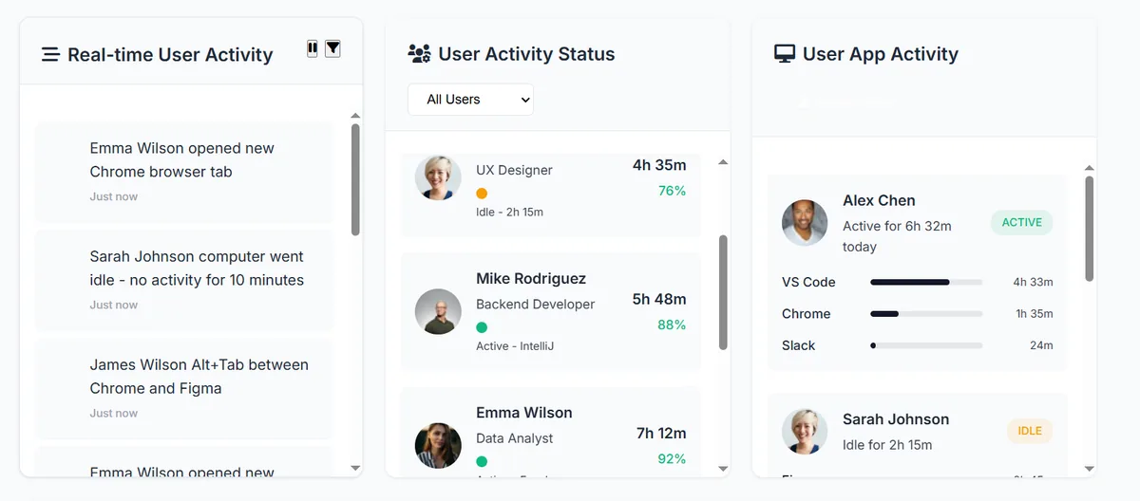
Task: Click the Chrome usage progress bar
Action: (926, 314)
